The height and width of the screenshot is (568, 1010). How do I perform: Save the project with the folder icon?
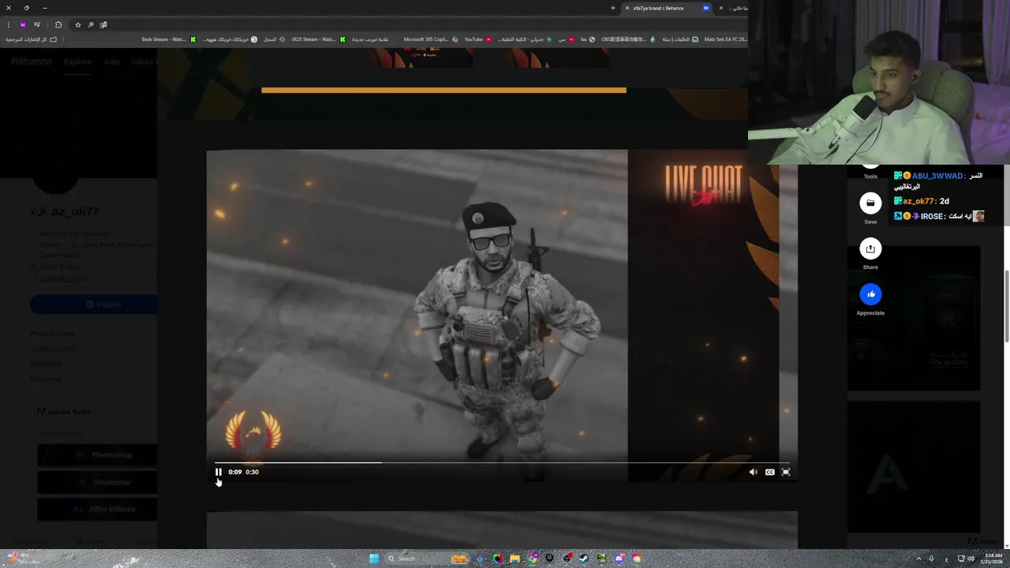click(x=870, y=203)
